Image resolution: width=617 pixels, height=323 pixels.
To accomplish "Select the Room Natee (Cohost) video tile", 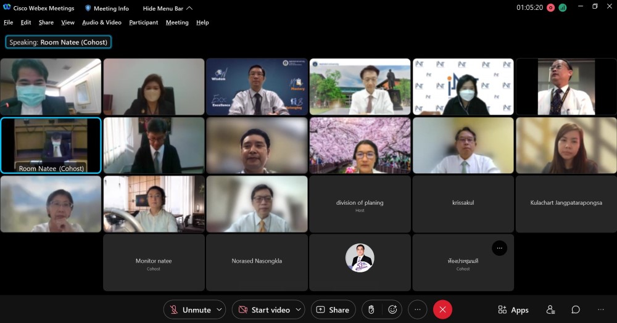I will (x=51, y=145).
